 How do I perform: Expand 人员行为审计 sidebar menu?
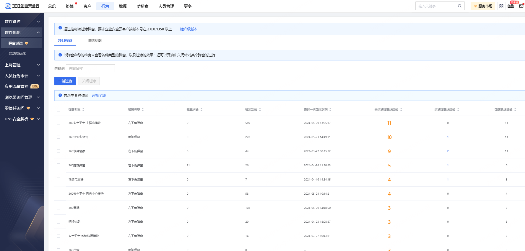click(22, 76)
